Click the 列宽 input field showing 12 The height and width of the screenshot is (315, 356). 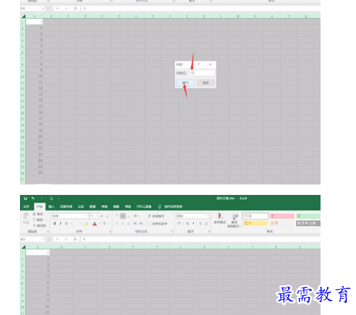(202, 73)
